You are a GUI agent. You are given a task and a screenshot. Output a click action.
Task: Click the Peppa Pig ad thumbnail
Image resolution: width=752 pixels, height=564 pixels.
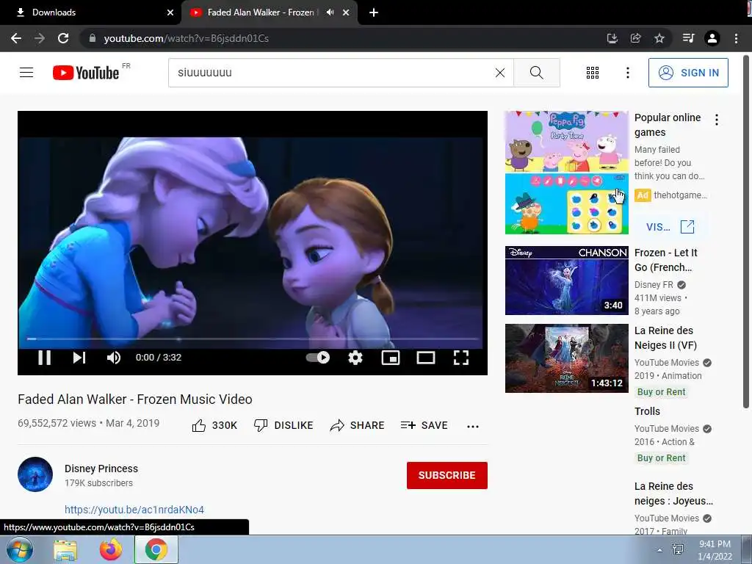tap(566, 173)
